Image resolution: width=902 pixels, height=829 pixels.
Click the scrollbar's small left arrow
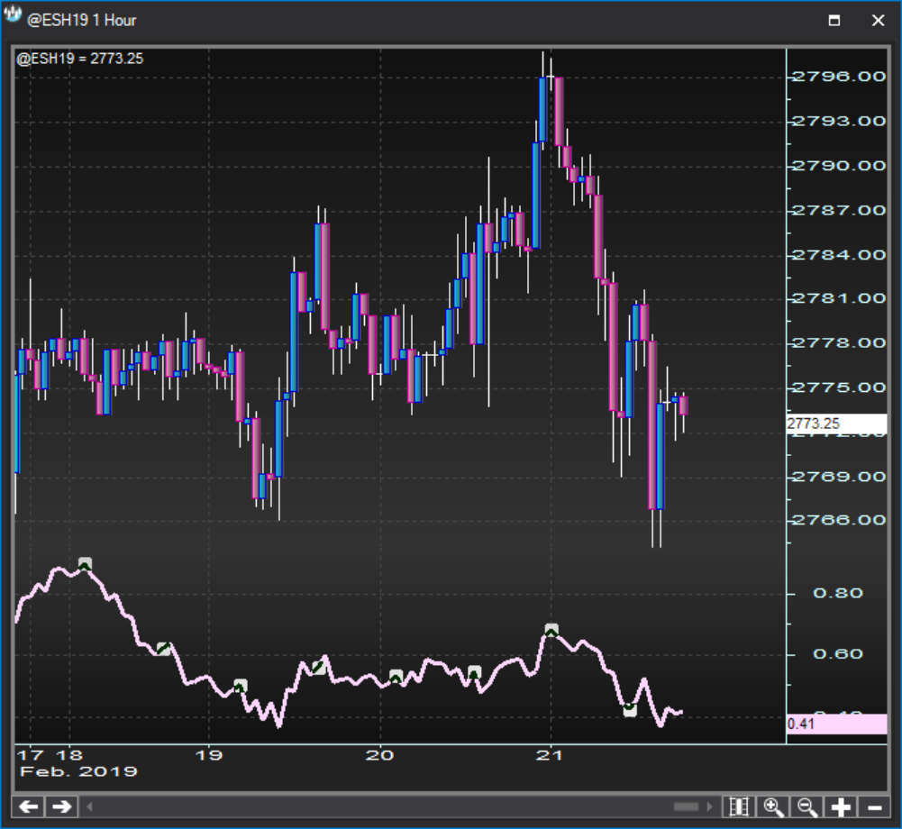(89, 806)
